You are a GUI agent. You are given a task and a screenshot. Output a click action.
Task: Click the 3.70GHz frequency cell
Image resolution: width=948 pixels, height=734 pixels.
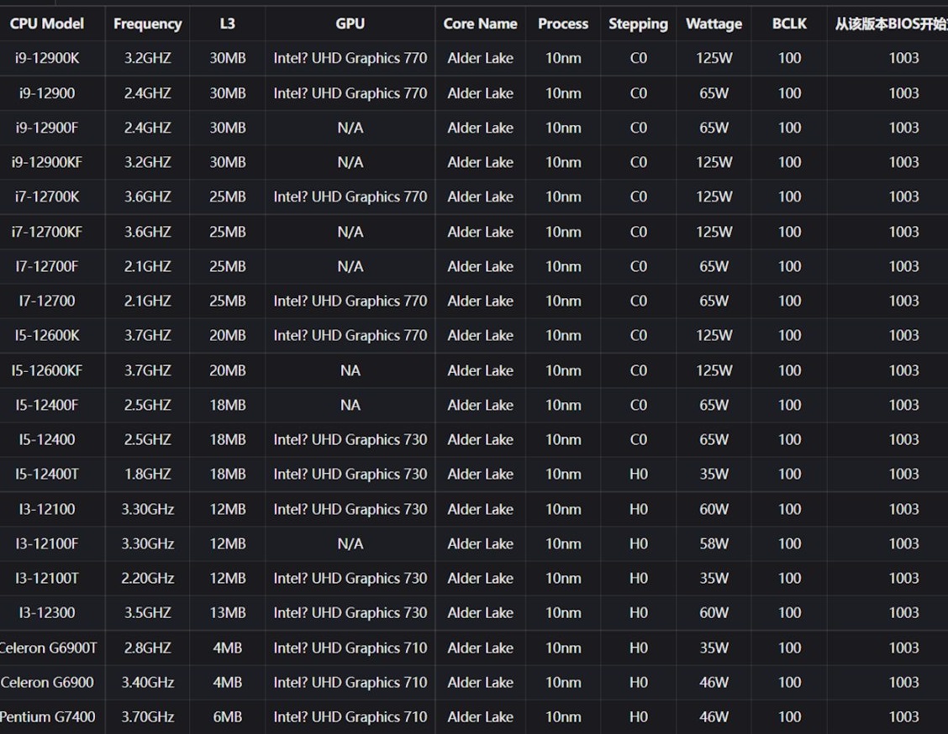pos(148,716)
